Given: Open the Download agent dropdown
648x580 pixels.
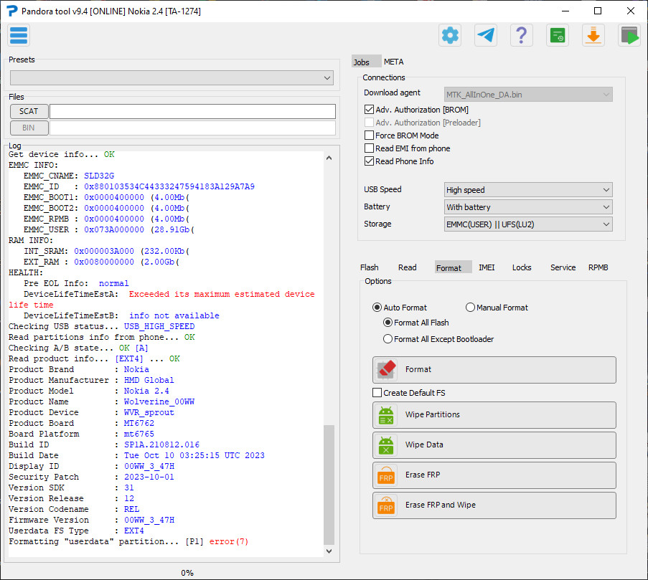Looking at the screenshot, I should (x=528, y=95).
